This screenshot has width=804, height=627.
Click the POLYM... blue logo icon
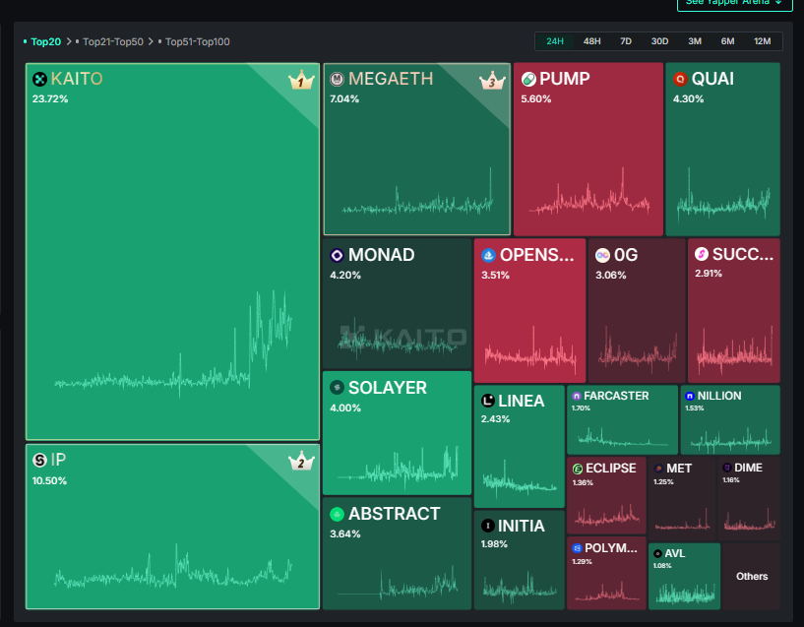[x=577, y=548]
